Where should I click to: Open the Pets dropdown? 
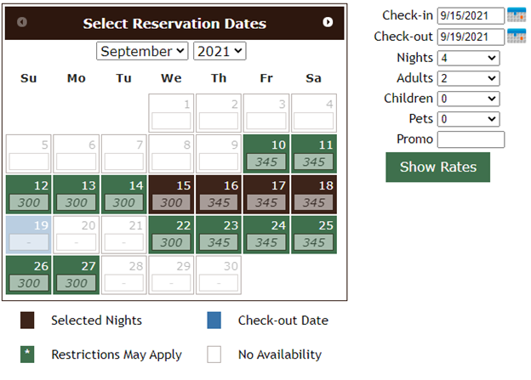click(467, 119)
